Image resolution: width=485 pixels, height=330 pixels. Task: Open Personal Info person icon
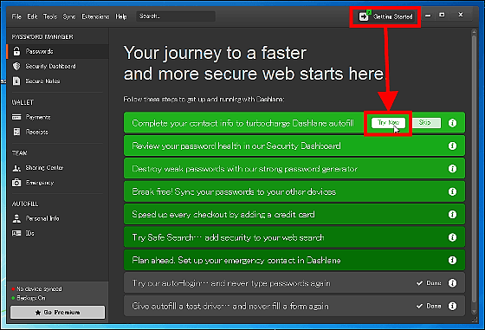click(x=16, y=218)
